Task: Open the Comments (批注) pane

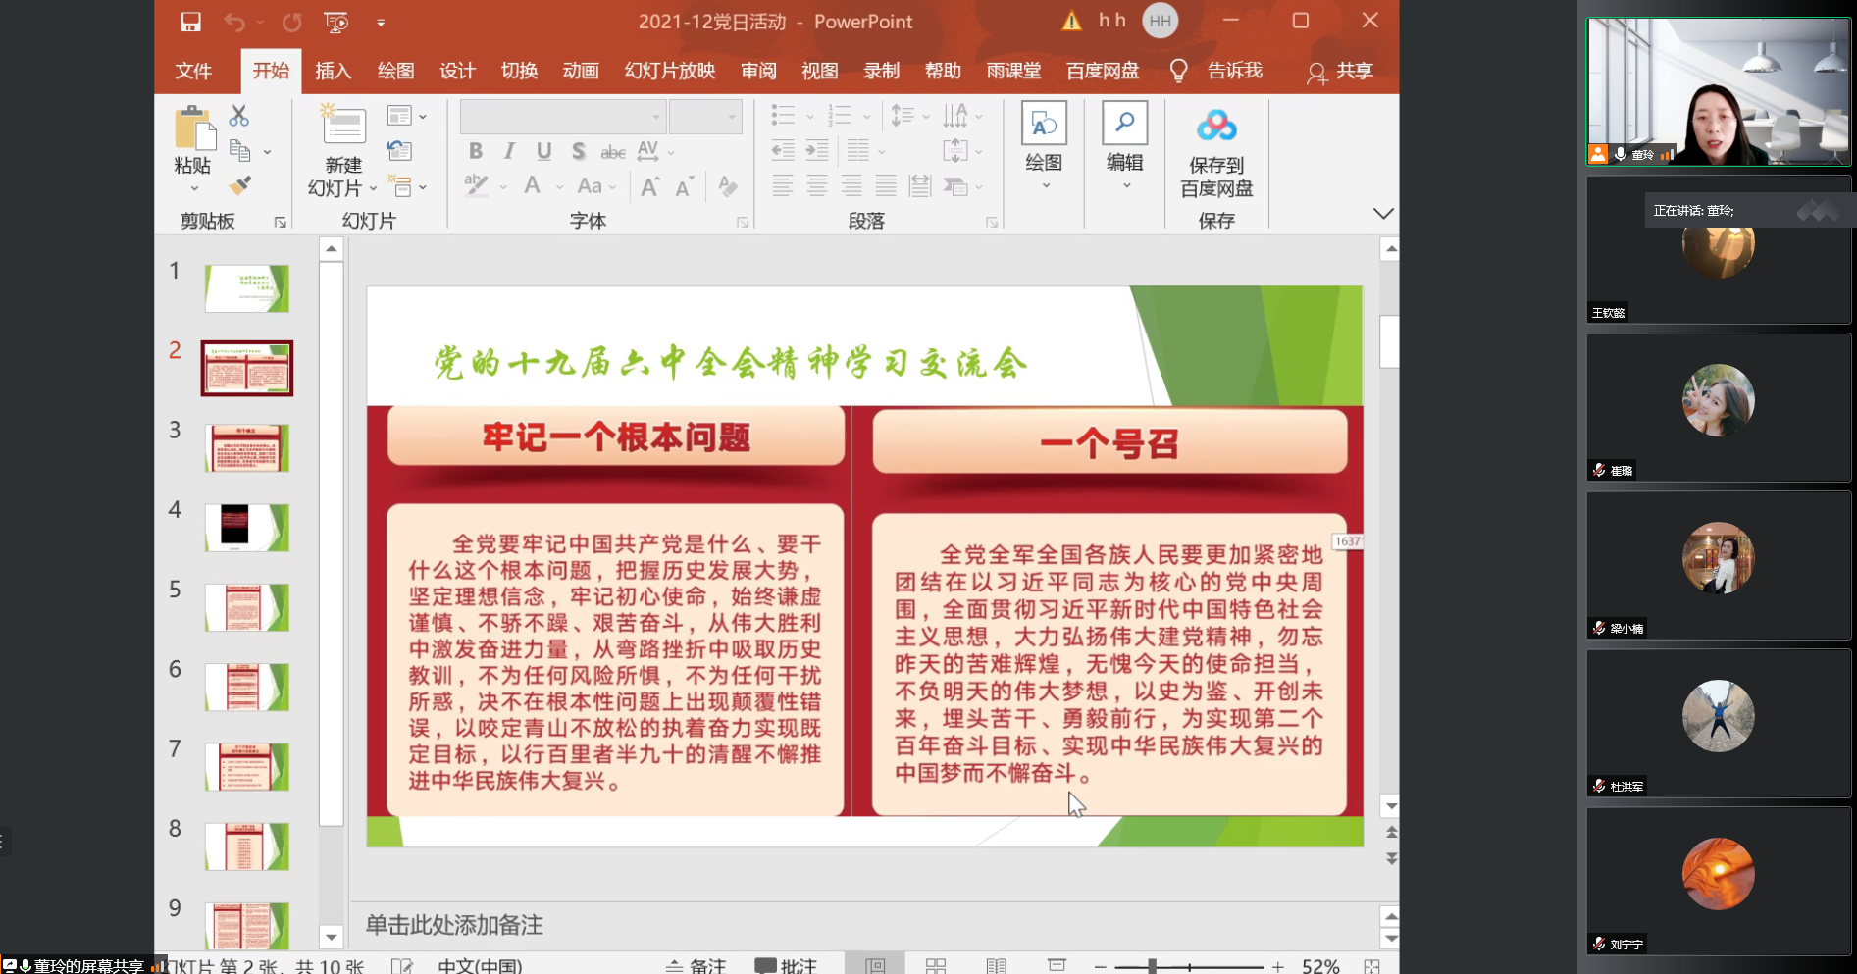Action: pyautogui.click(x=787, y=965)
